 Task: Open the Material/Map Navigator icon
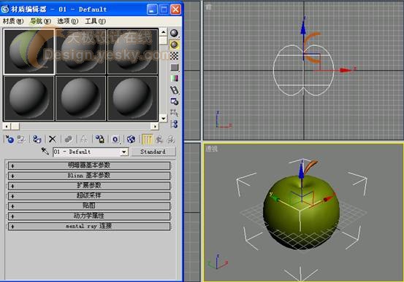(174, 124)
